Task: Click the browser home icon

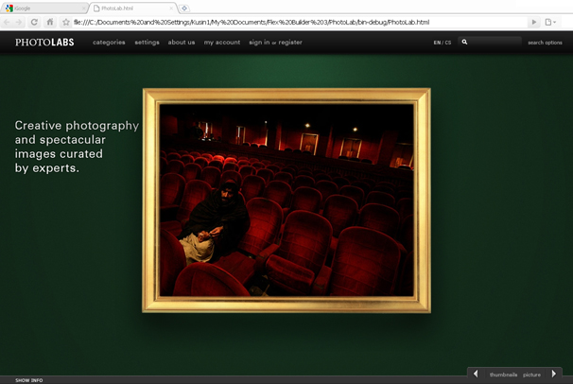Action: coord(50,22)
